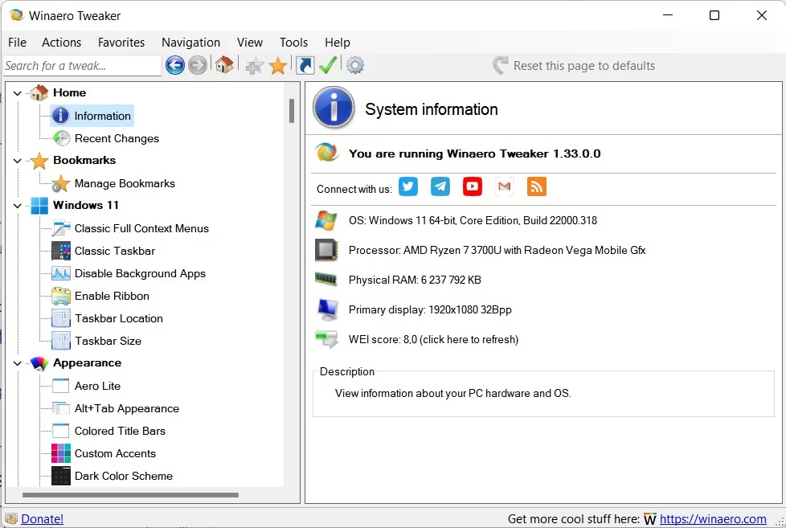786x528 pixels.
Task: Create a shortcut with the blue arrow icon
Action: tap(305, 65)
